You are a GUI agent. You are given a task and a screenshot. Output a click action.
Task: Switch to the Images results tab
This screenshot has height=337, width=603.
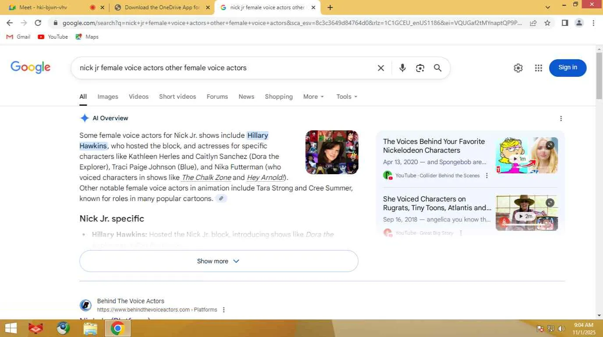(108, 97)
